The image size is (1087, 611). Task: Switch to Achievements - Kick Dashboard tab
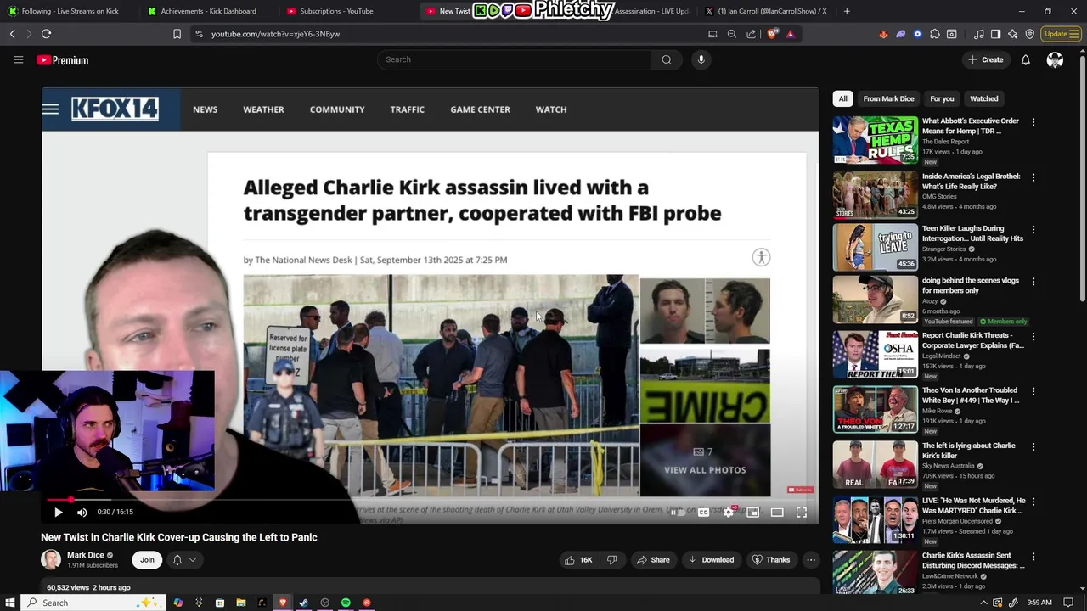pyautogui.click(x=206, y=11)
